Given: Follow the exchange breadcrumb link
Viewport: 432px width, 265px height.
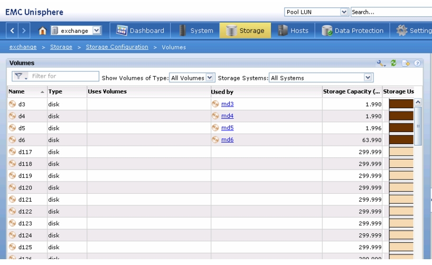Looking at the screenshot, I should (23, 47).
